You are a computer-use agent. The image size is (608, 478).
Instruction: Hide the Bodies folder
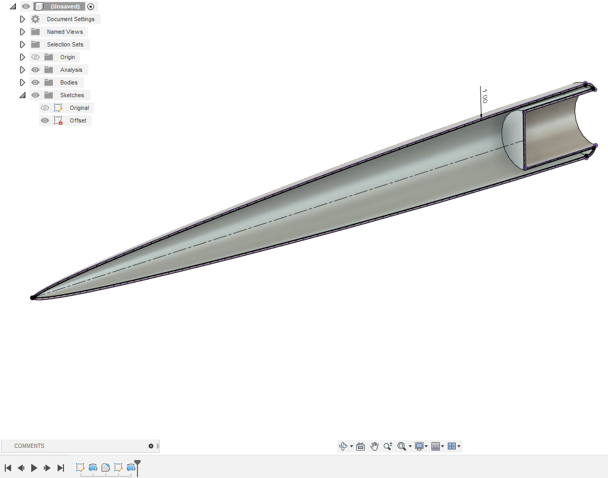(35, 82)
